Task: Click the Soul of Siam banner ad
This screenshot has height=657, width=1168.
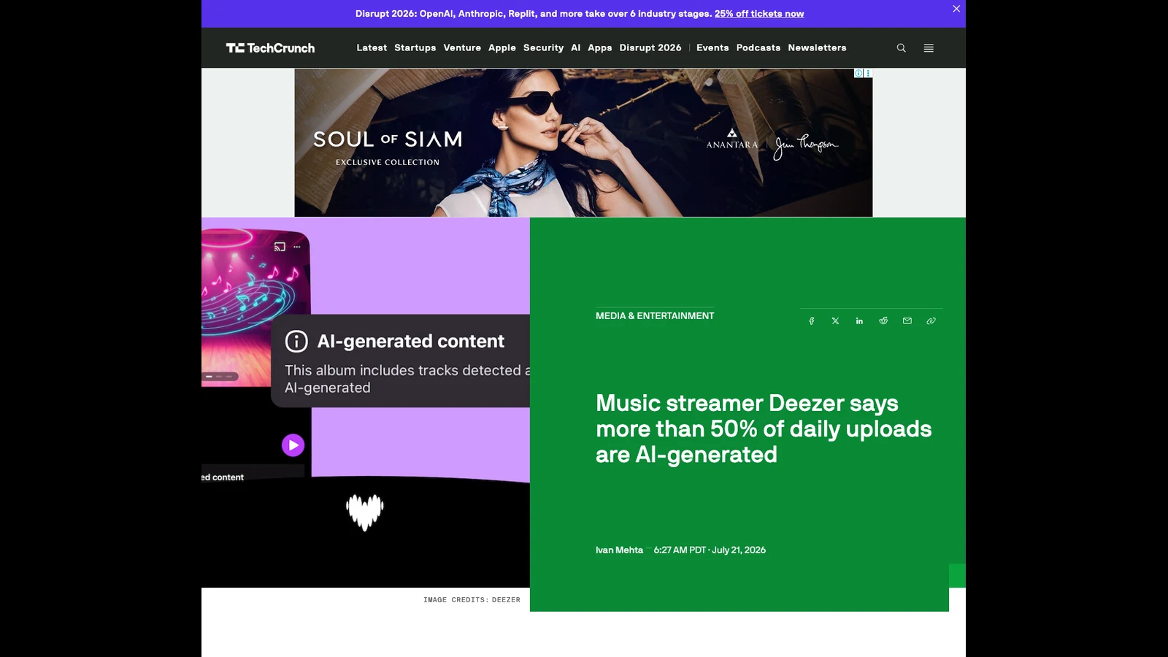Action: (x=583, y=143)
